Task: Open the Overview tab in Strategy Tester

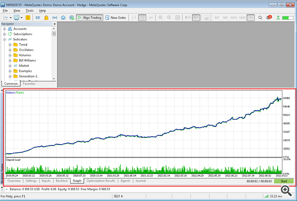Action: coord(14,181)
